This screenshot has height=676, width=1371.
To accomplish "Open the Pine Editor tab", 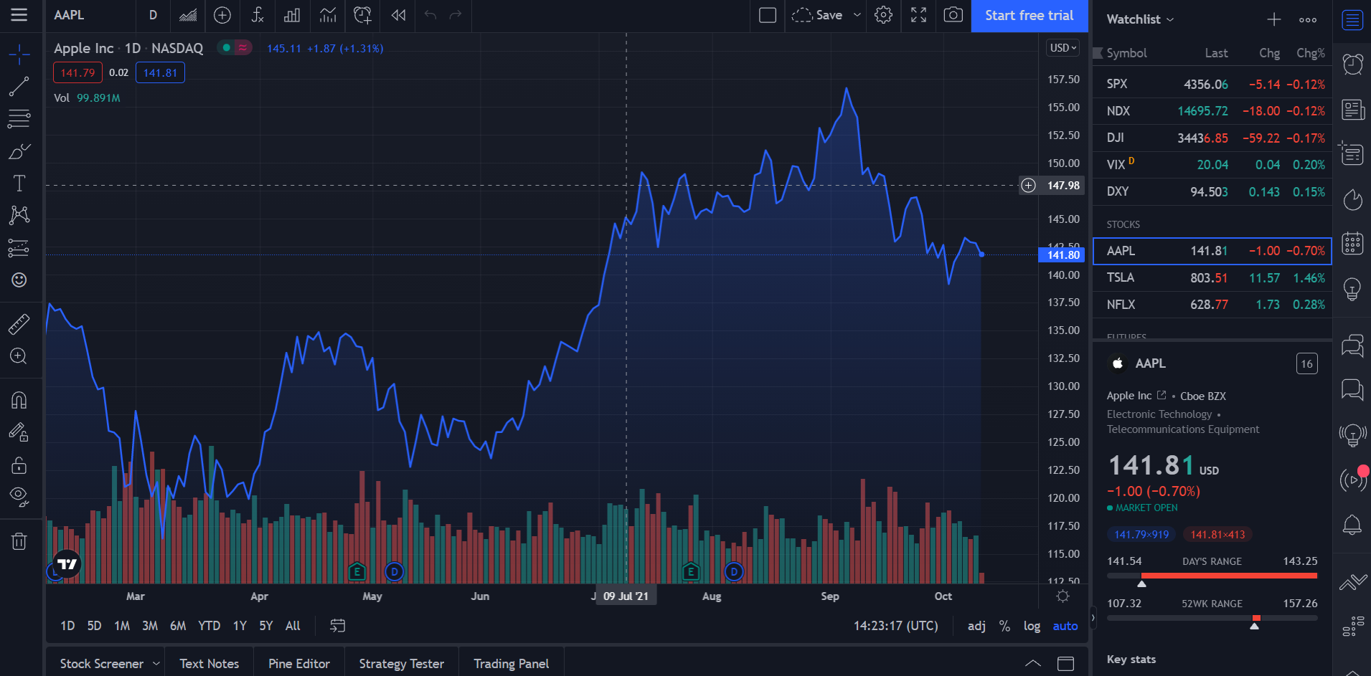I will coord(299,664).
